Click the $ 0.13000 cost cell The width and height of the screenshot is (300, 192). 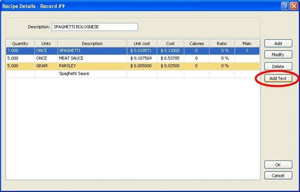coord(170,50)
